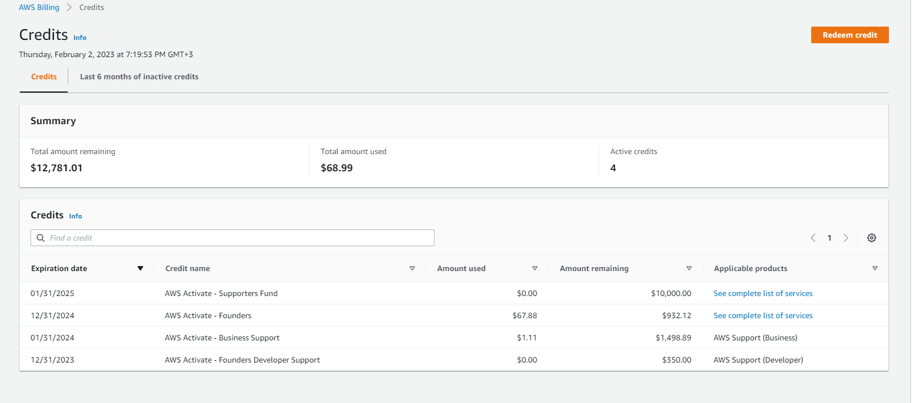Click the $932.12 amount remaining cell

(x=676, y=315)
